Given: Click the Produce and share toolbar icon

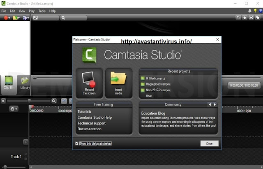Looking at the screenshot, I should point(25,18).
